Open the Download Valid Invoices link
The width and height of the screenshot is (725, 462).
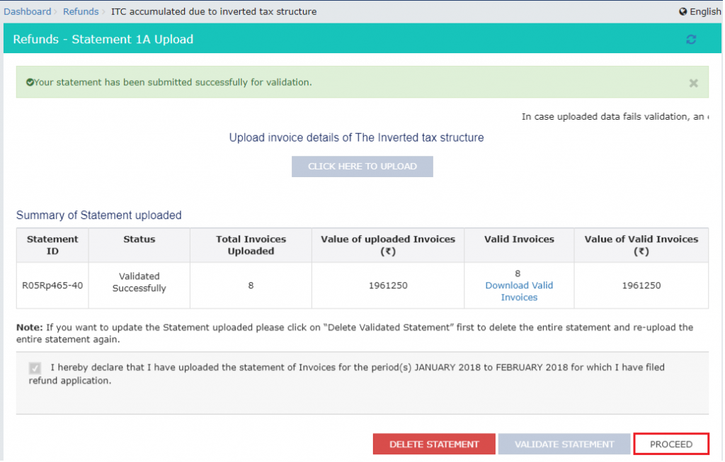point(519,291)
